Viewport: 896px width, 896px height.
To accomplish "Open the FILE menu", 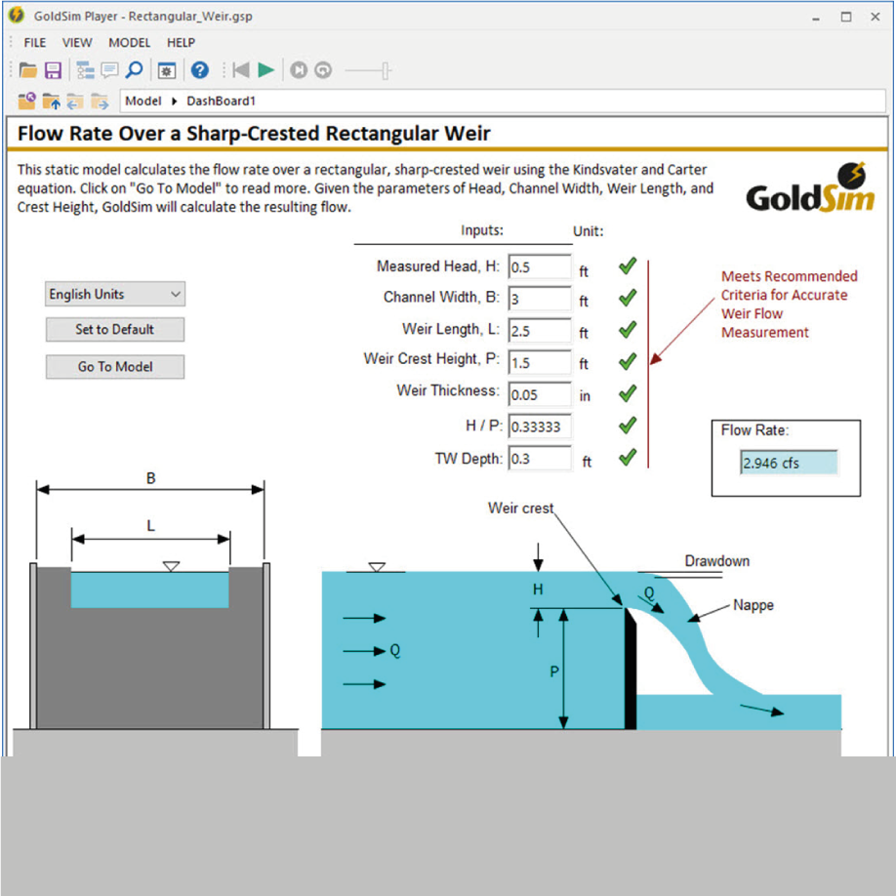I will 35,43.
